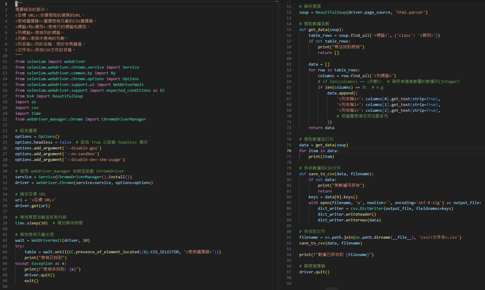Click the 'options.headless = False' statement

(x=43, y=142)
